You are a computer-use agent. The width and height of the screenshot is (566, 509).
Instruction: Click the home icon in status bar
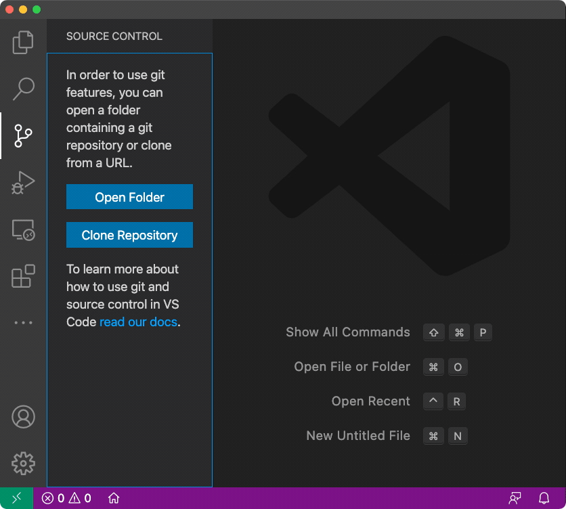click(x=114, y=498)
